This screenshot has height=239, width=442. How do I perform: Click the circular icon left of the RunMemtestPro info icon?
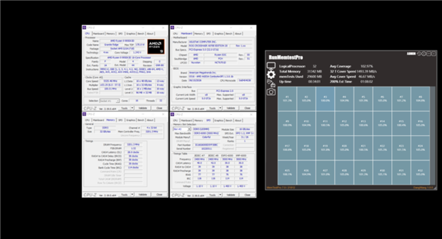tap(419, 54)
